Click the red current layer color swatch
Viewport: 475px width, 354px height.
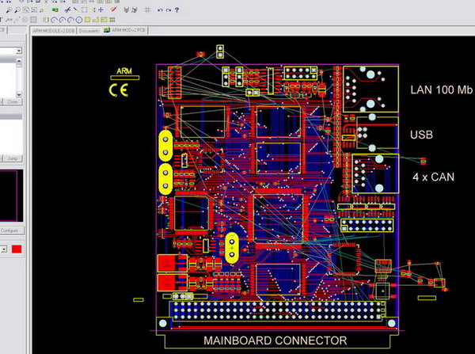pos(17,250)
